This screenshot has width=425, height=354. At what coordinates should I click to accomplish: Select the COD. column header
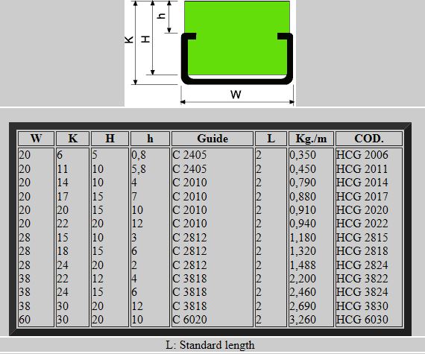click(369, 139)
